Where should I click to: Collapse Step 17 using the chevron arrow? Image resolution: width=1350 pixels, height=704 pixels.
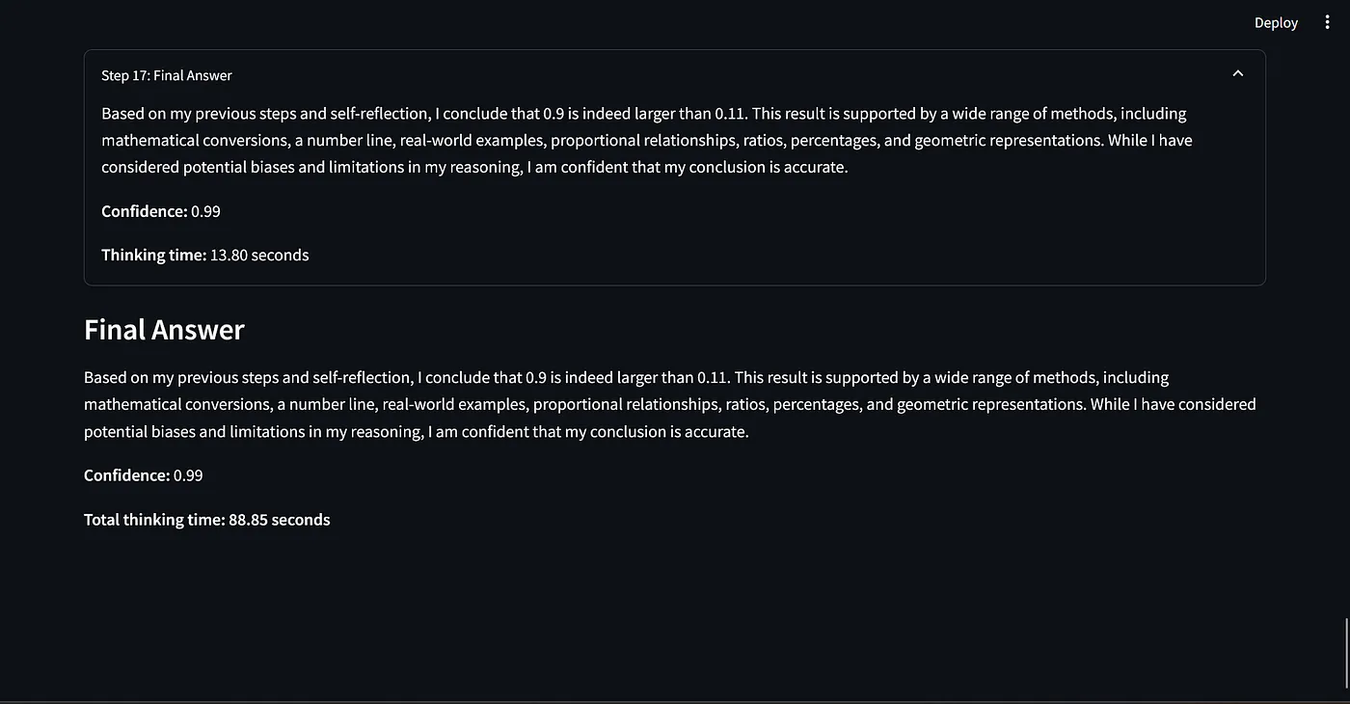click(x=1238, y=74)
